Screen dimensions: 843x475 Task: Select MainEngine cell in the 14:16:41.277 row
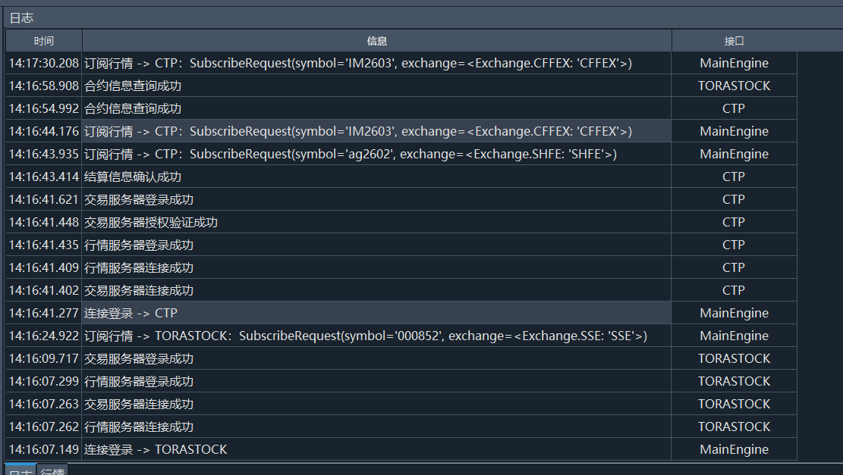pyautogui.click(x=734, y=313)
